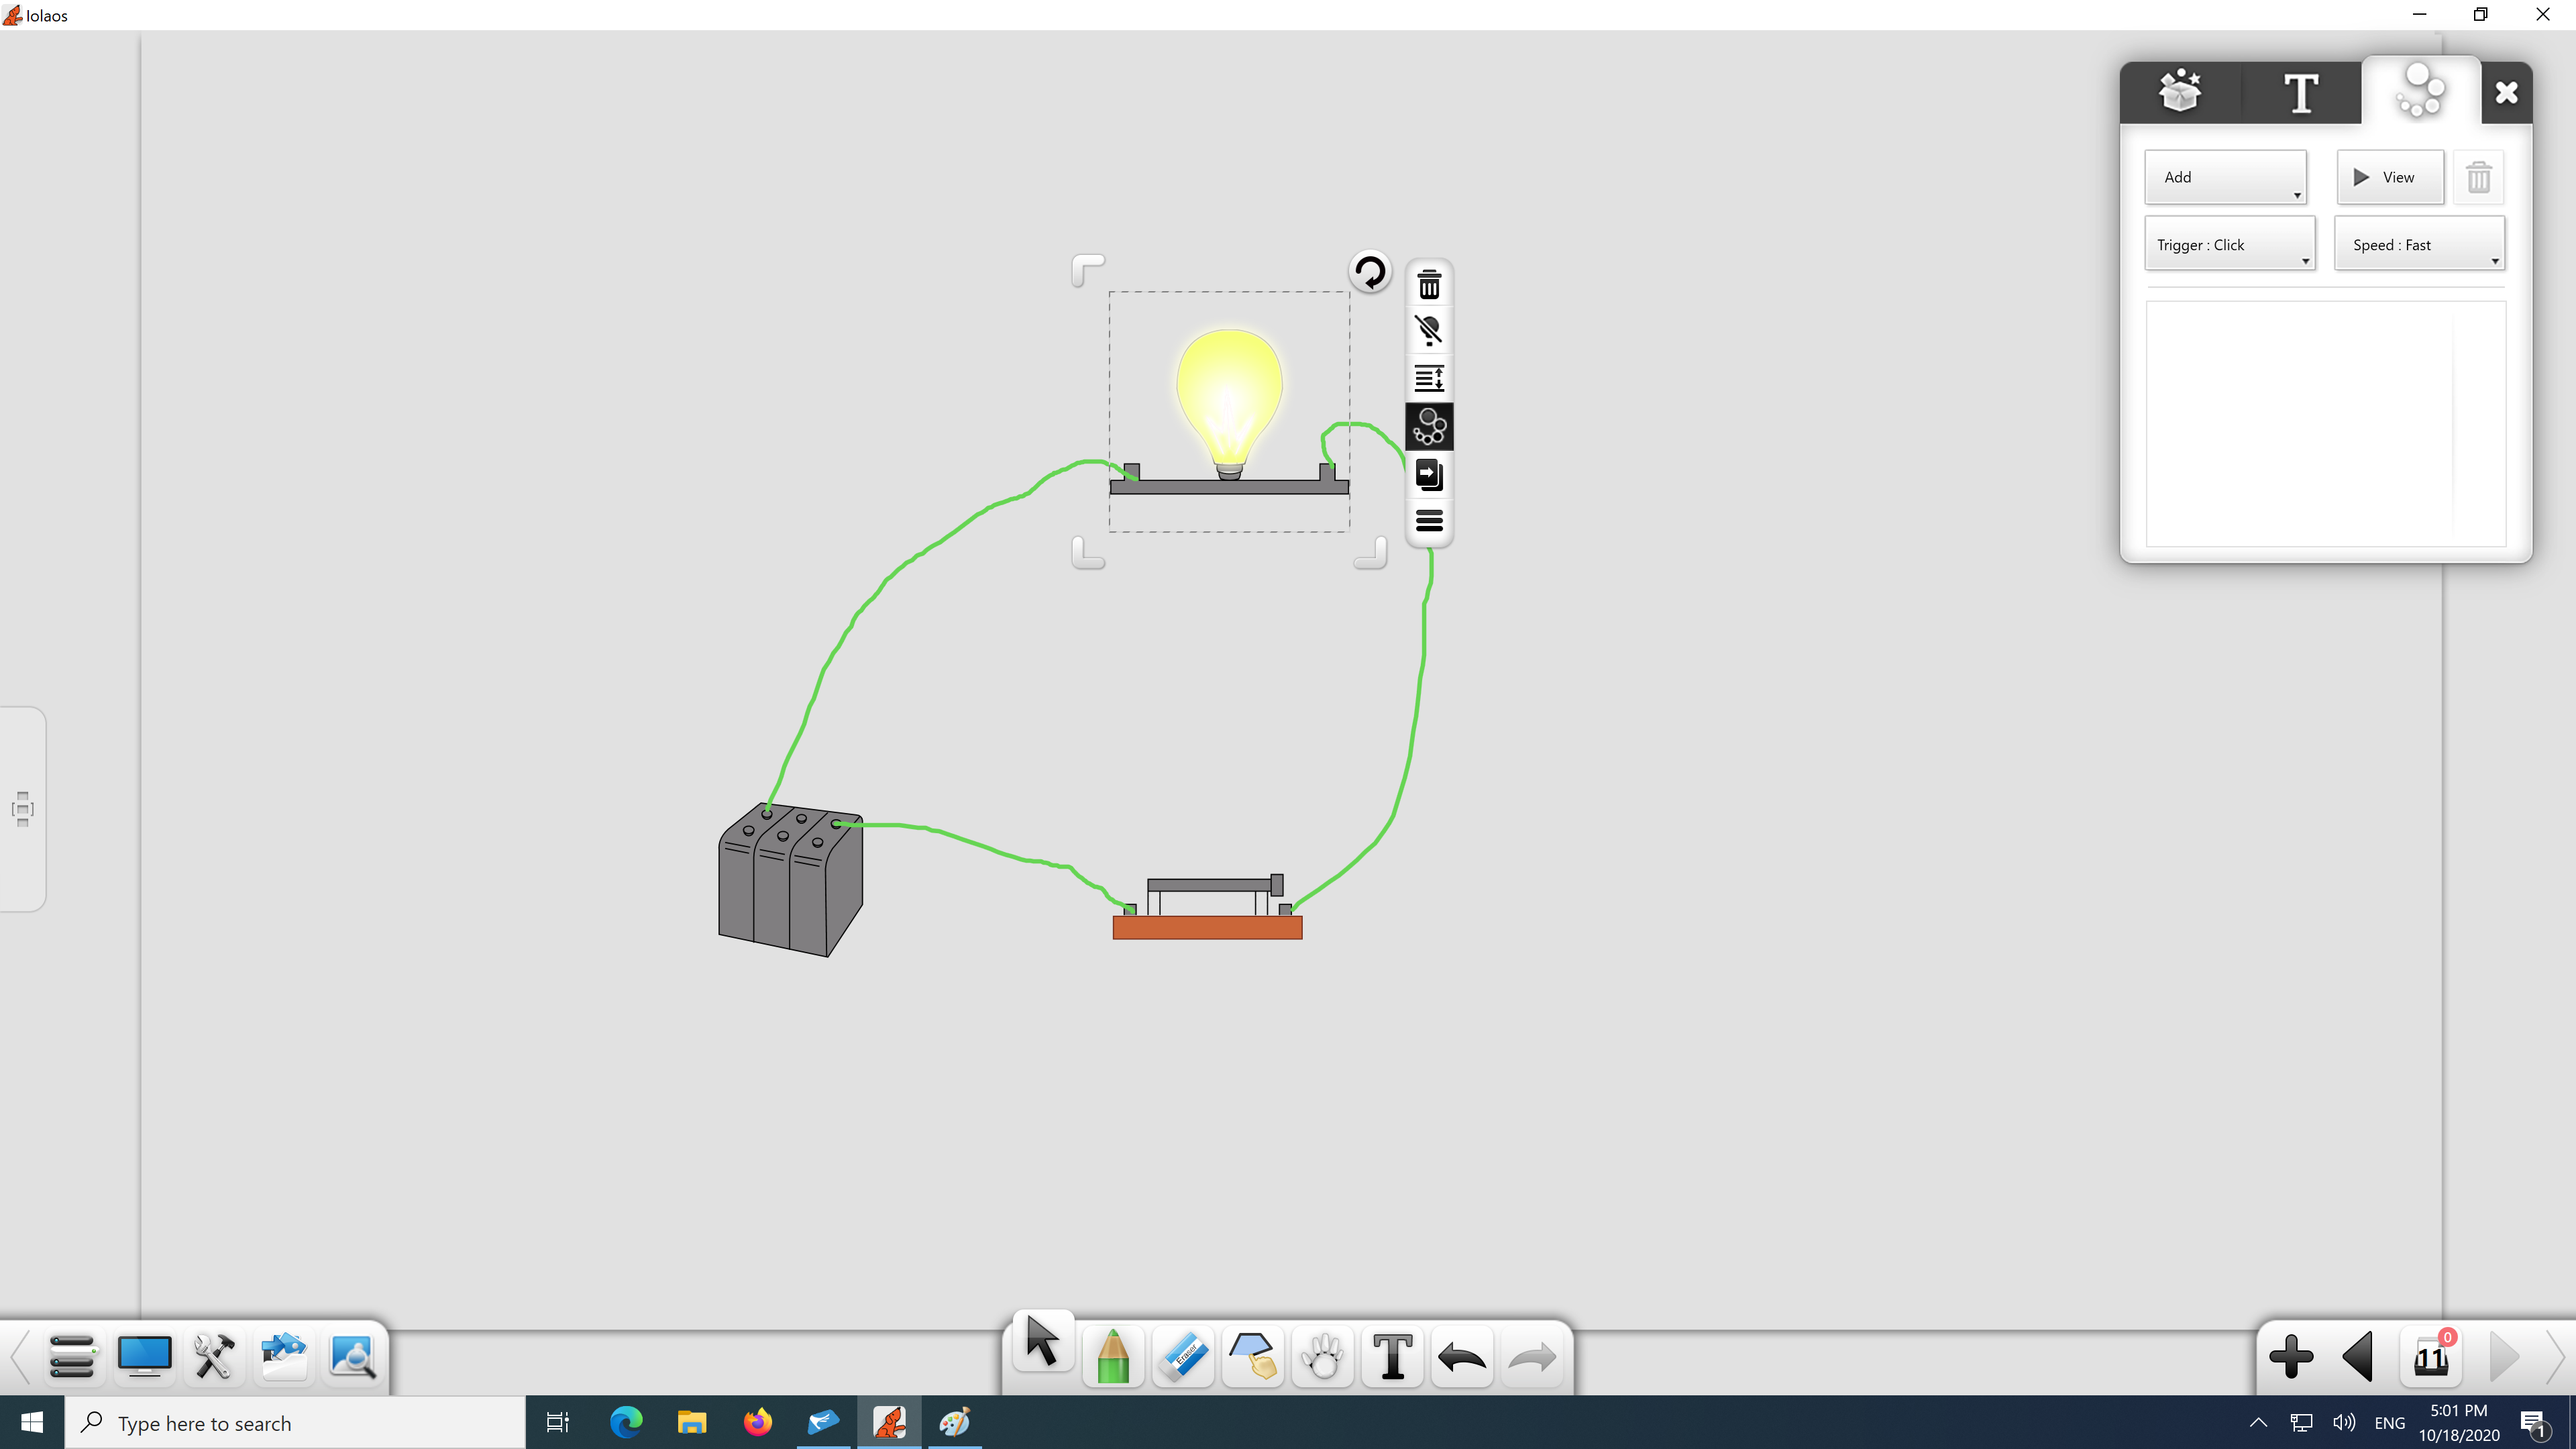Click the shapes tool with hand
Image resolution: width=2576 pixels, height=1449 pixels.
pyautogui.click(x=1252, y=1357)
